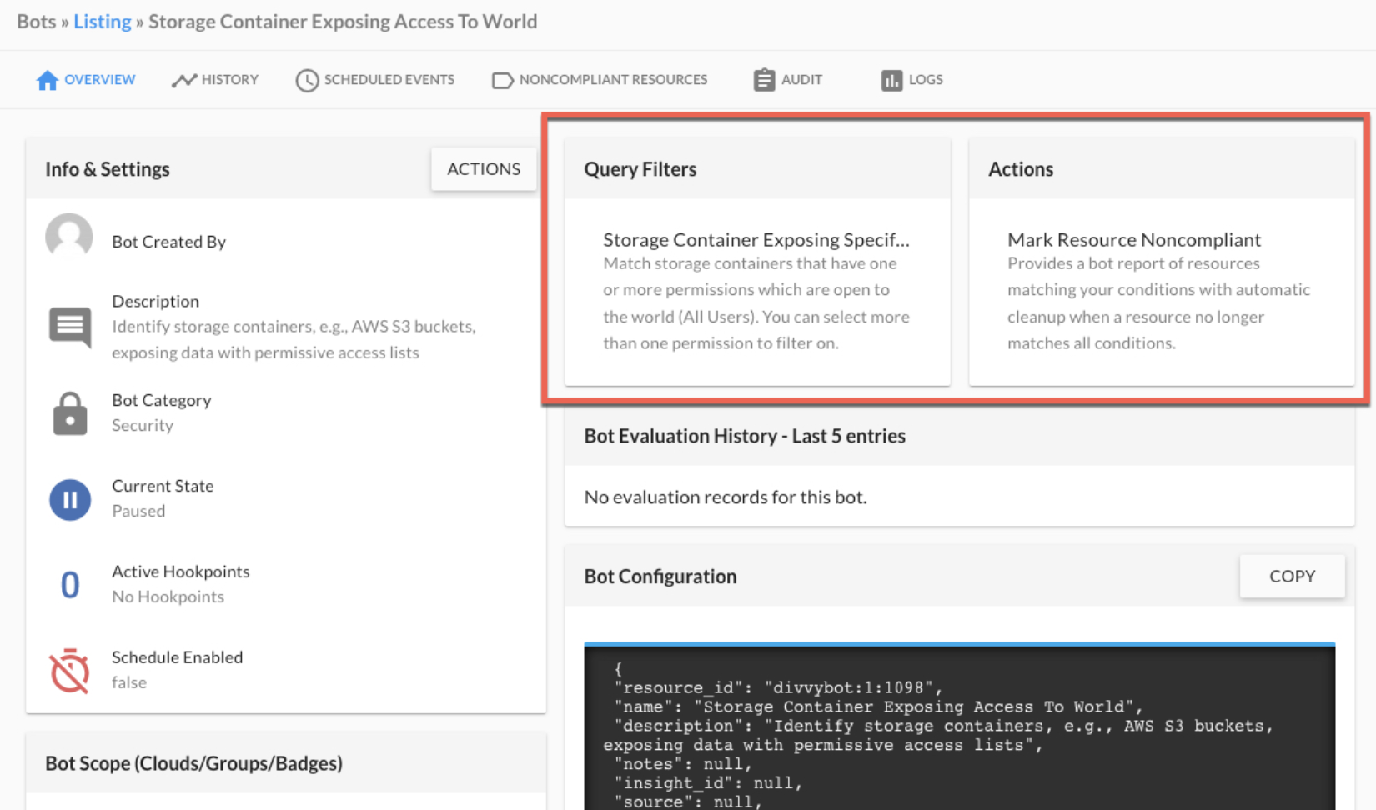Click the No evaluation records message
This screenshot has width=1376, height=810.
pyautogui.click(x=726, y=497)
